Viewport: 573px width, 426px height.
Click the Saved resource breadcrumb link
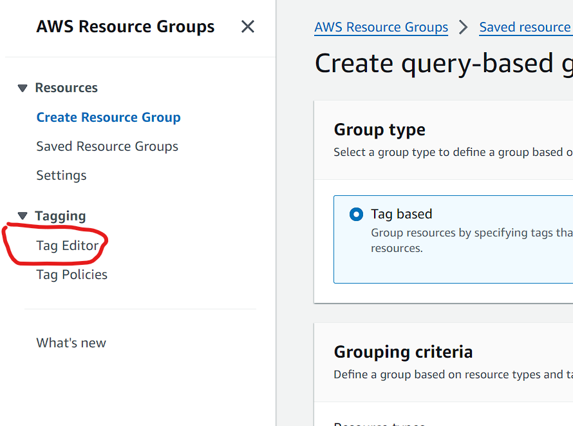[526, 27]
